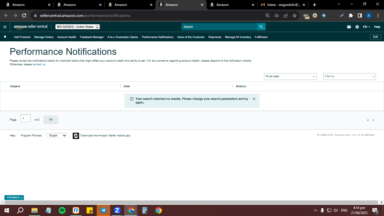Open the EN language dropdown
The image size is (384, 216).
366,27
